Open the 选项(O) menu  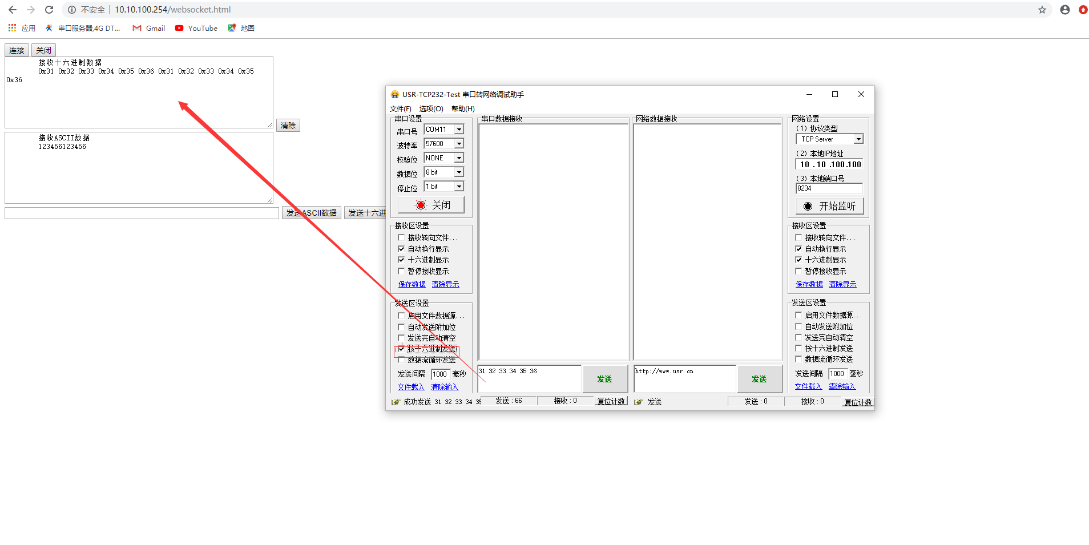pyautogui.click(x=431, y=109)
